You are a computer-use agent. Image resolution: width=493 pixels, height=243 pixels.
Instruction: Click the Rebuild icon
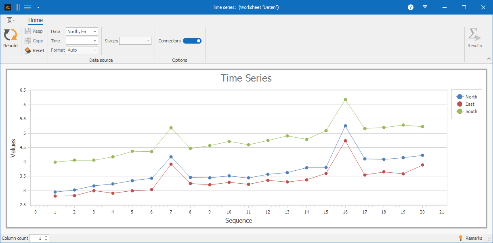pos(10,35)
